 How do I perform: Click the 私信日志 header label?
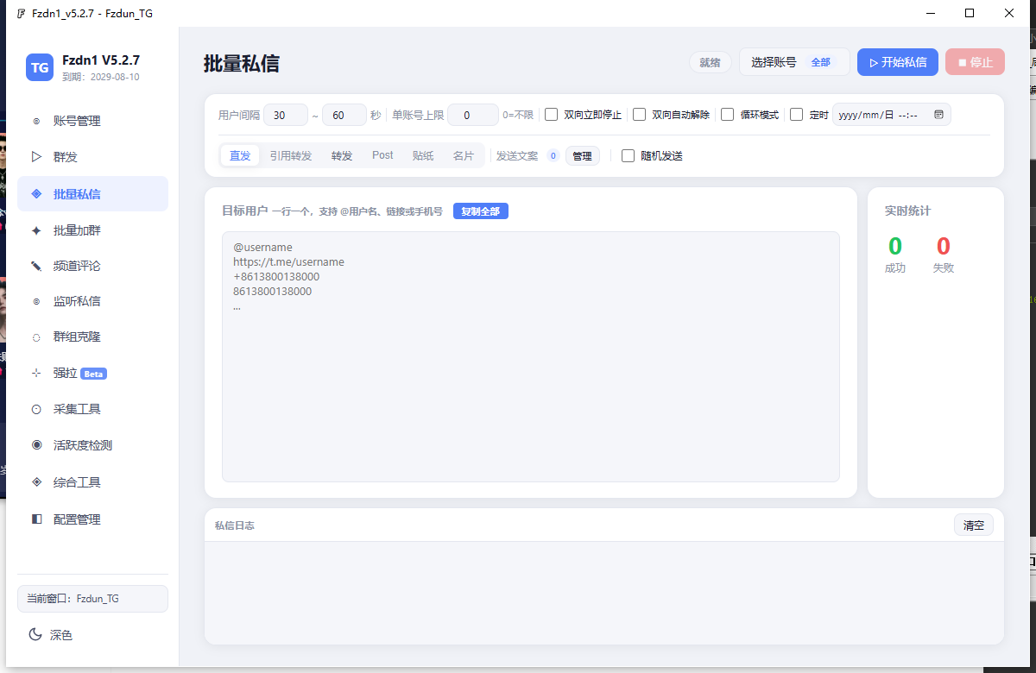(235, 525)
